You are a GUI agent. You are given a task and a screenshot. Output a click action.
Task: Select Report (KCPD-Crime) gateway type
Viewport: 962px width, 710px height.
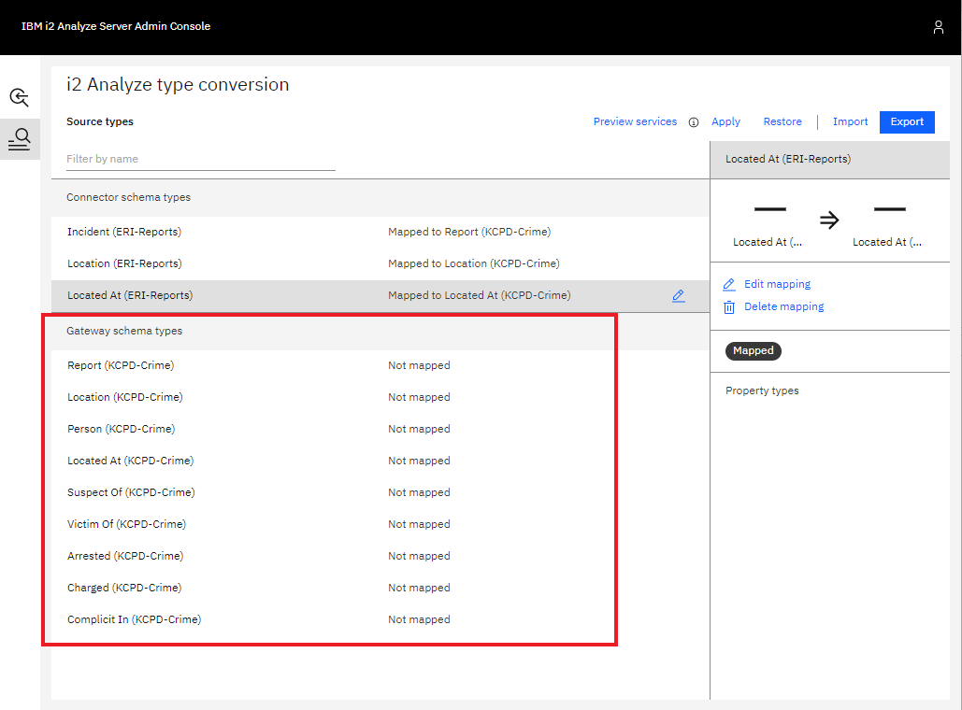pyautogui.click(x=121, y=365)
